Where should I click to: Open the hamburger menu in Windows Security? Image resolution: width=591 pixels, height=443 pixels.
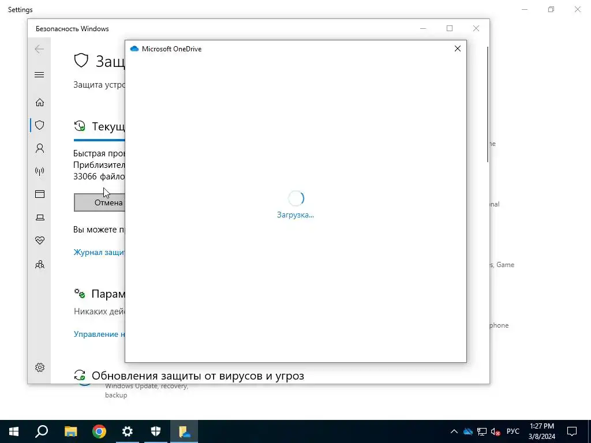click(x=39, y=74)
